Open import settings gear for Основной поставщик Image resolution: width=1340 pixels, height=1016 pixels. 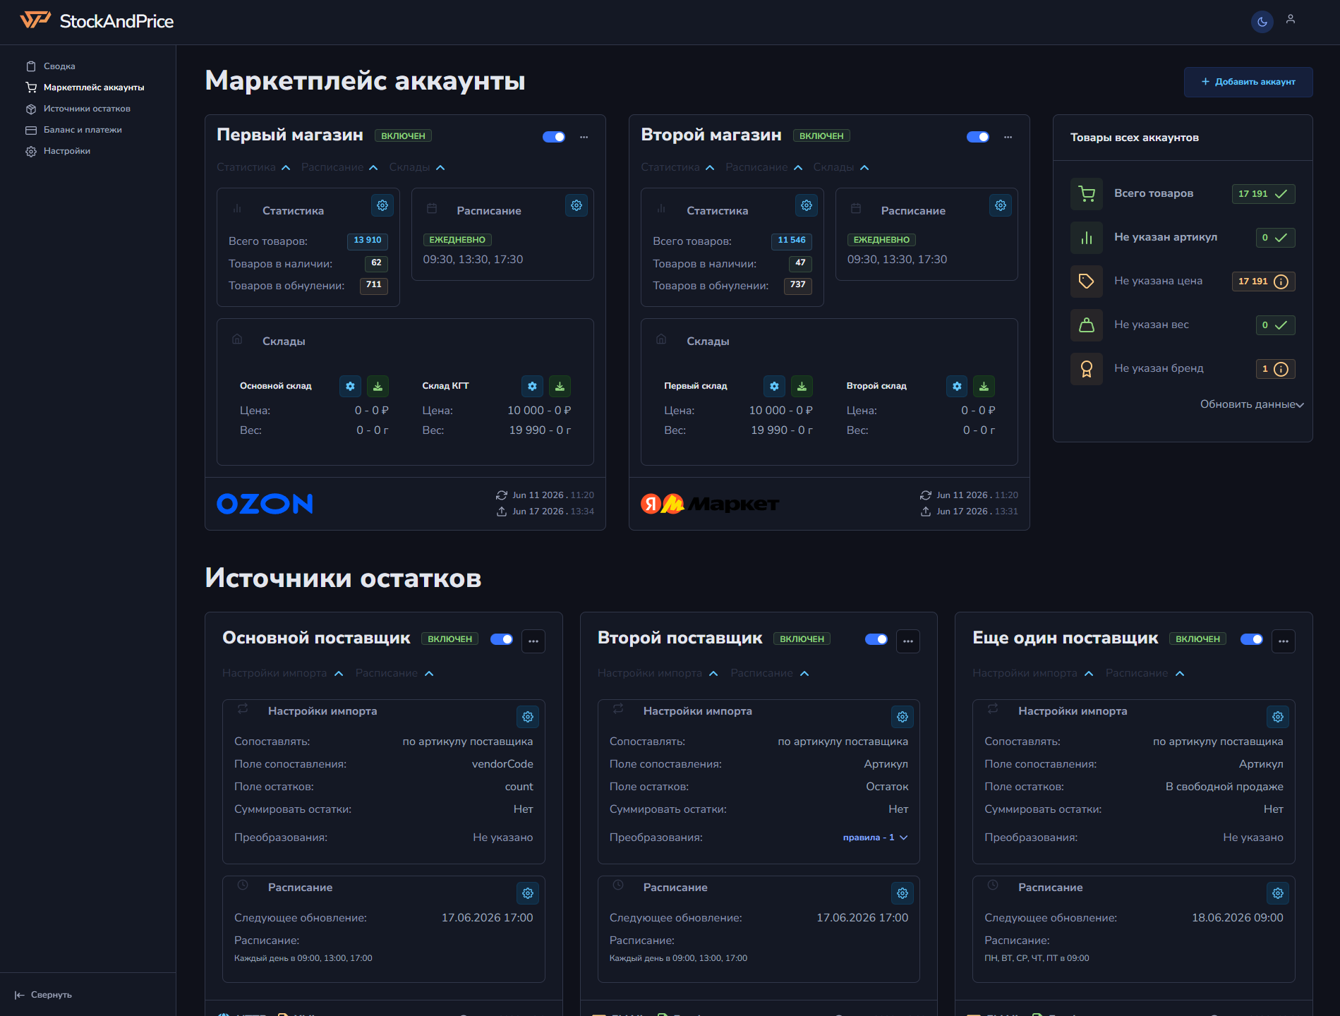528,717
